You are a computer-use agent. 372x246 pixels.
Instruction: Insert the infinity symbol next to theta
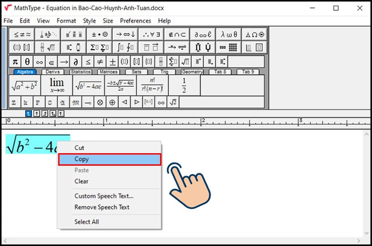39,62
